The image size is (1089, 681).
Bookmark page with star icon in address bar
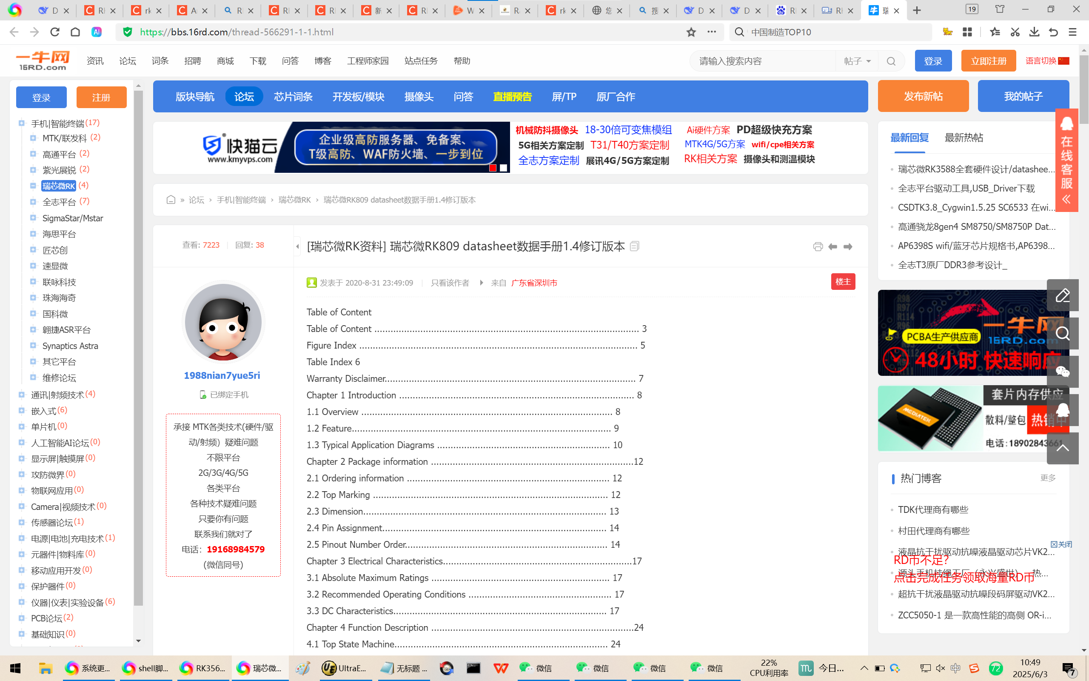click(x=691, y=32)
